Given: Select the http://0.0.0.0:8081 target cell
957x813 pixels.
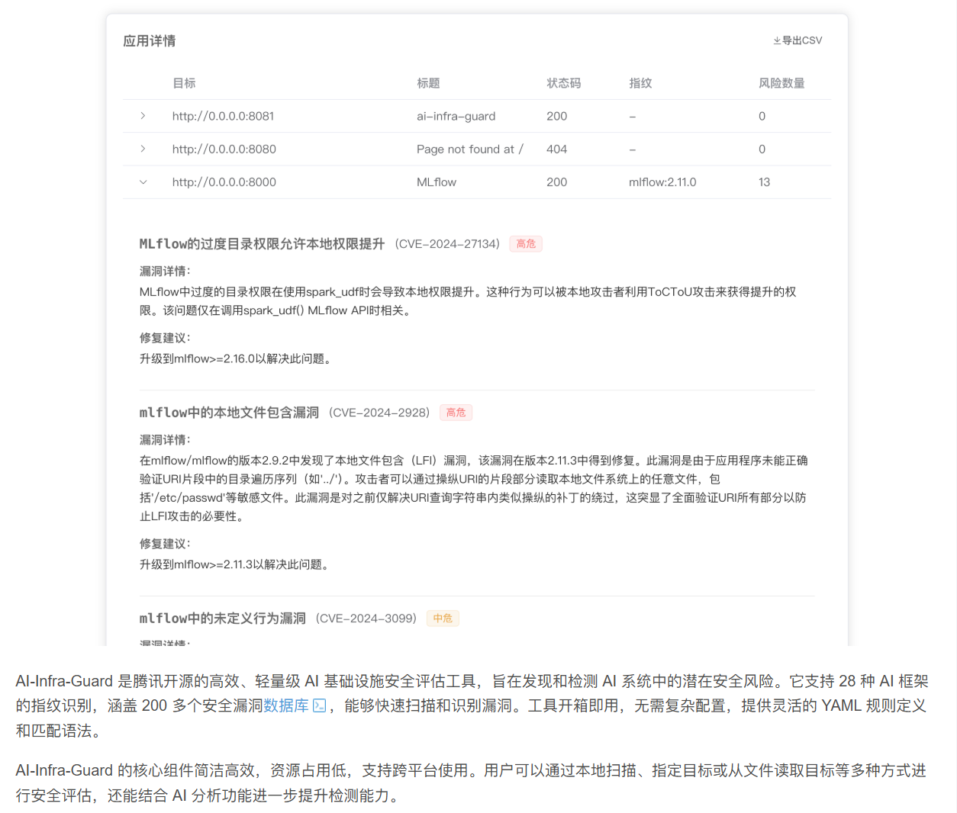Looking at the screenshot, I should (223, 116).
